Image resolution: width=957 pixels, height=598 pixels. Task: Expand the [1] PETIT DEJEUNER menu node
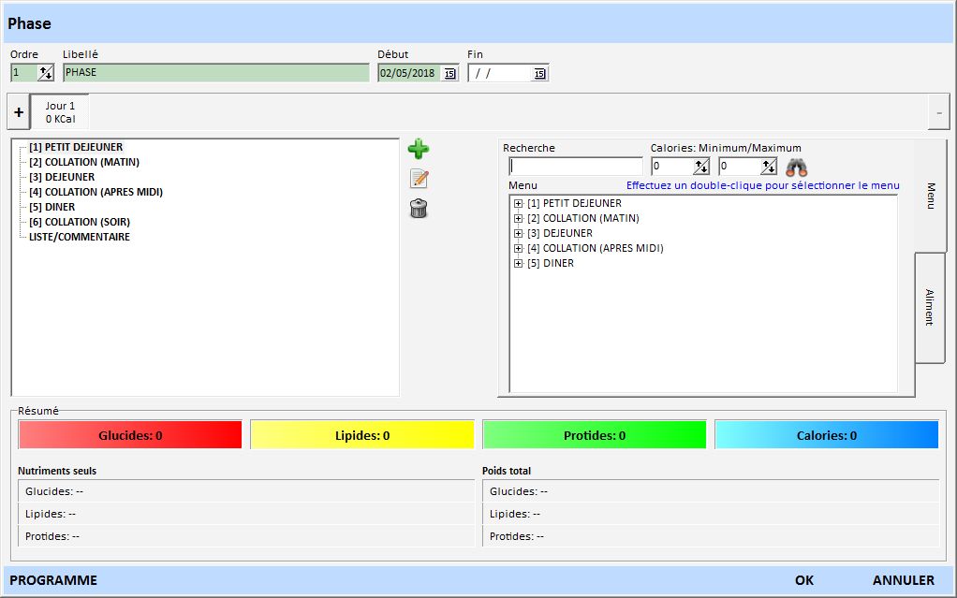click(518, 203)
